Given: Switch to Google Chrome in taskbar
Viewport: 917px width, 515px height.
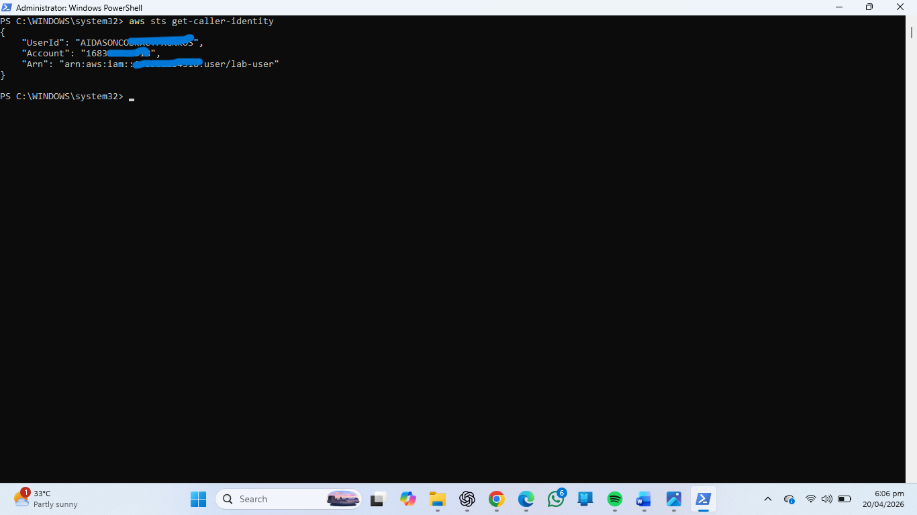Looking at the screenshot, I should (x=497, y=499).
